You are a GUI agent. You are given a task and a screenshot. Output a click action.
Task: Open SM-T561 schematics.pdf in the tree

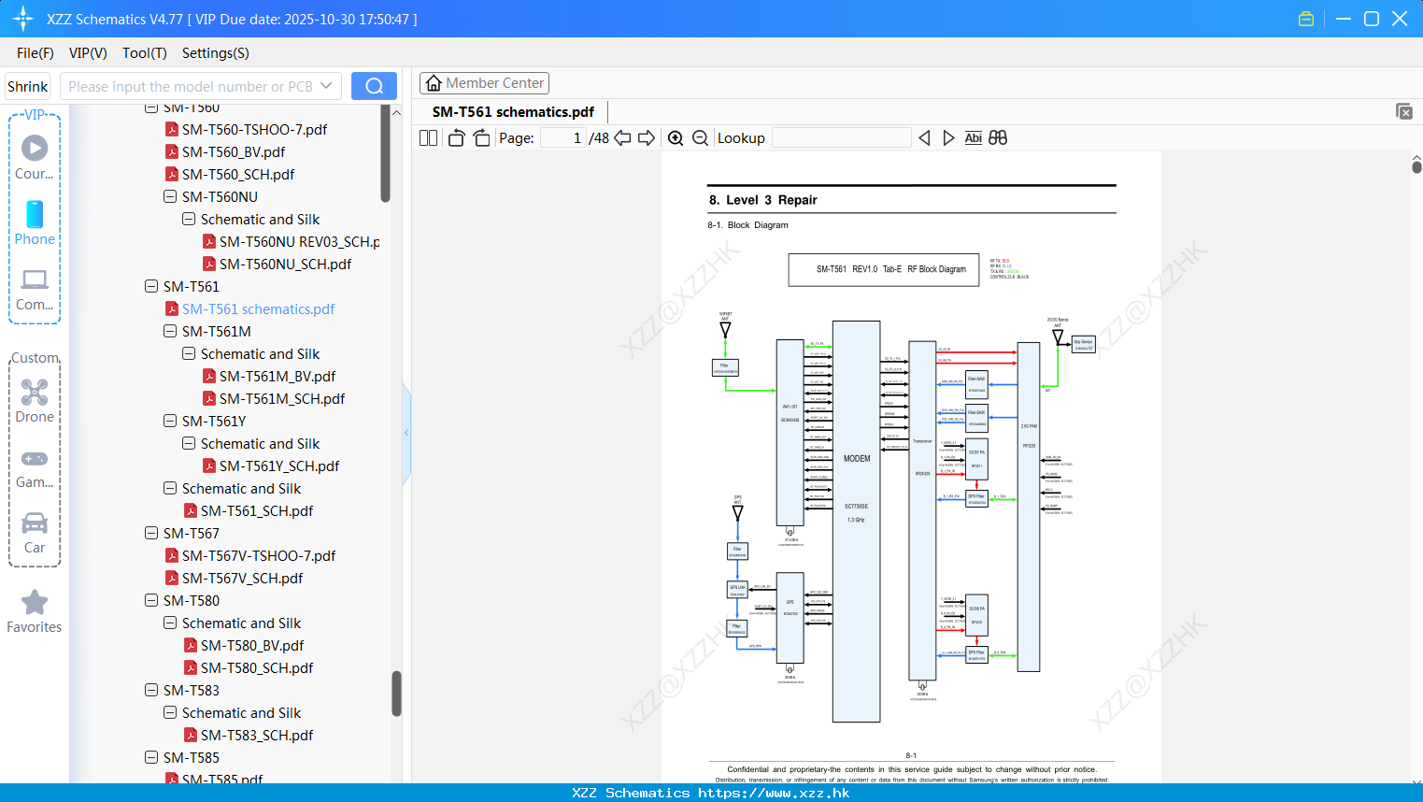pos(258,308)
